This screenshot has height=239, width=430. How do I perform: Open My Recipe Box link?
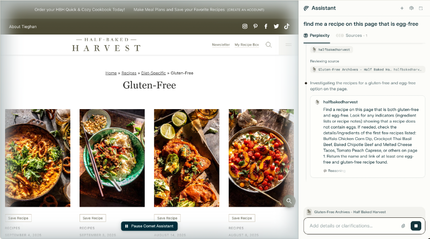pos(247,45)
